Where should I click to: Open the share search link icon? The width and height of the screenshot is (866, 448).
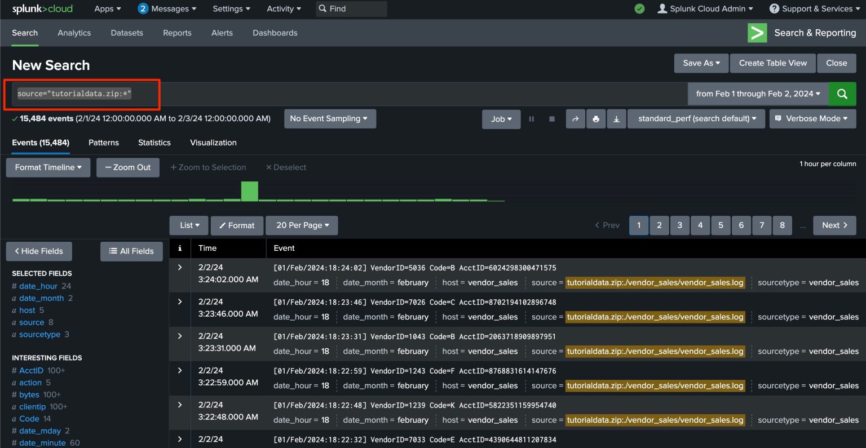coord(576,118)
